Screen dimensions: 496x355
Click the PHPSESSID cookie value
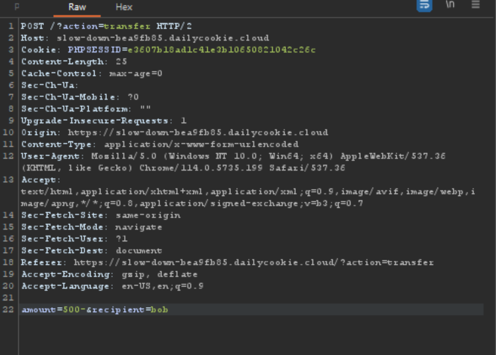click(222, 50)
